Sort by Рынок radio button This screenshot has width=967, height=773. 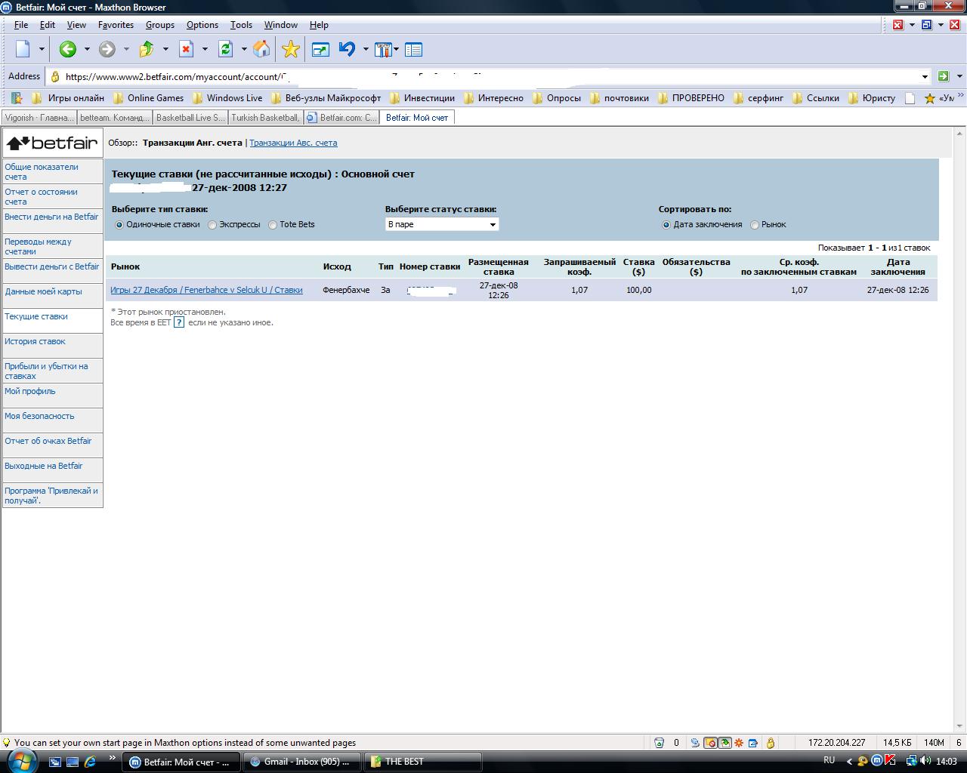[x=755, y=225]
